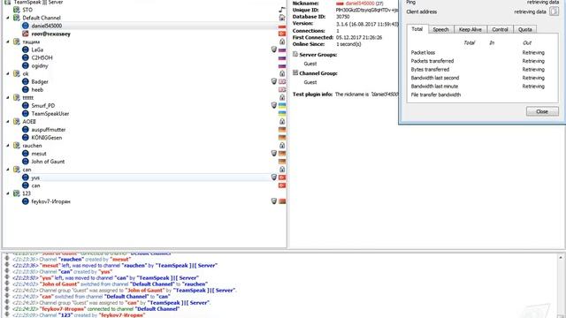Collapse the tttttt channel node

point(8,97)
